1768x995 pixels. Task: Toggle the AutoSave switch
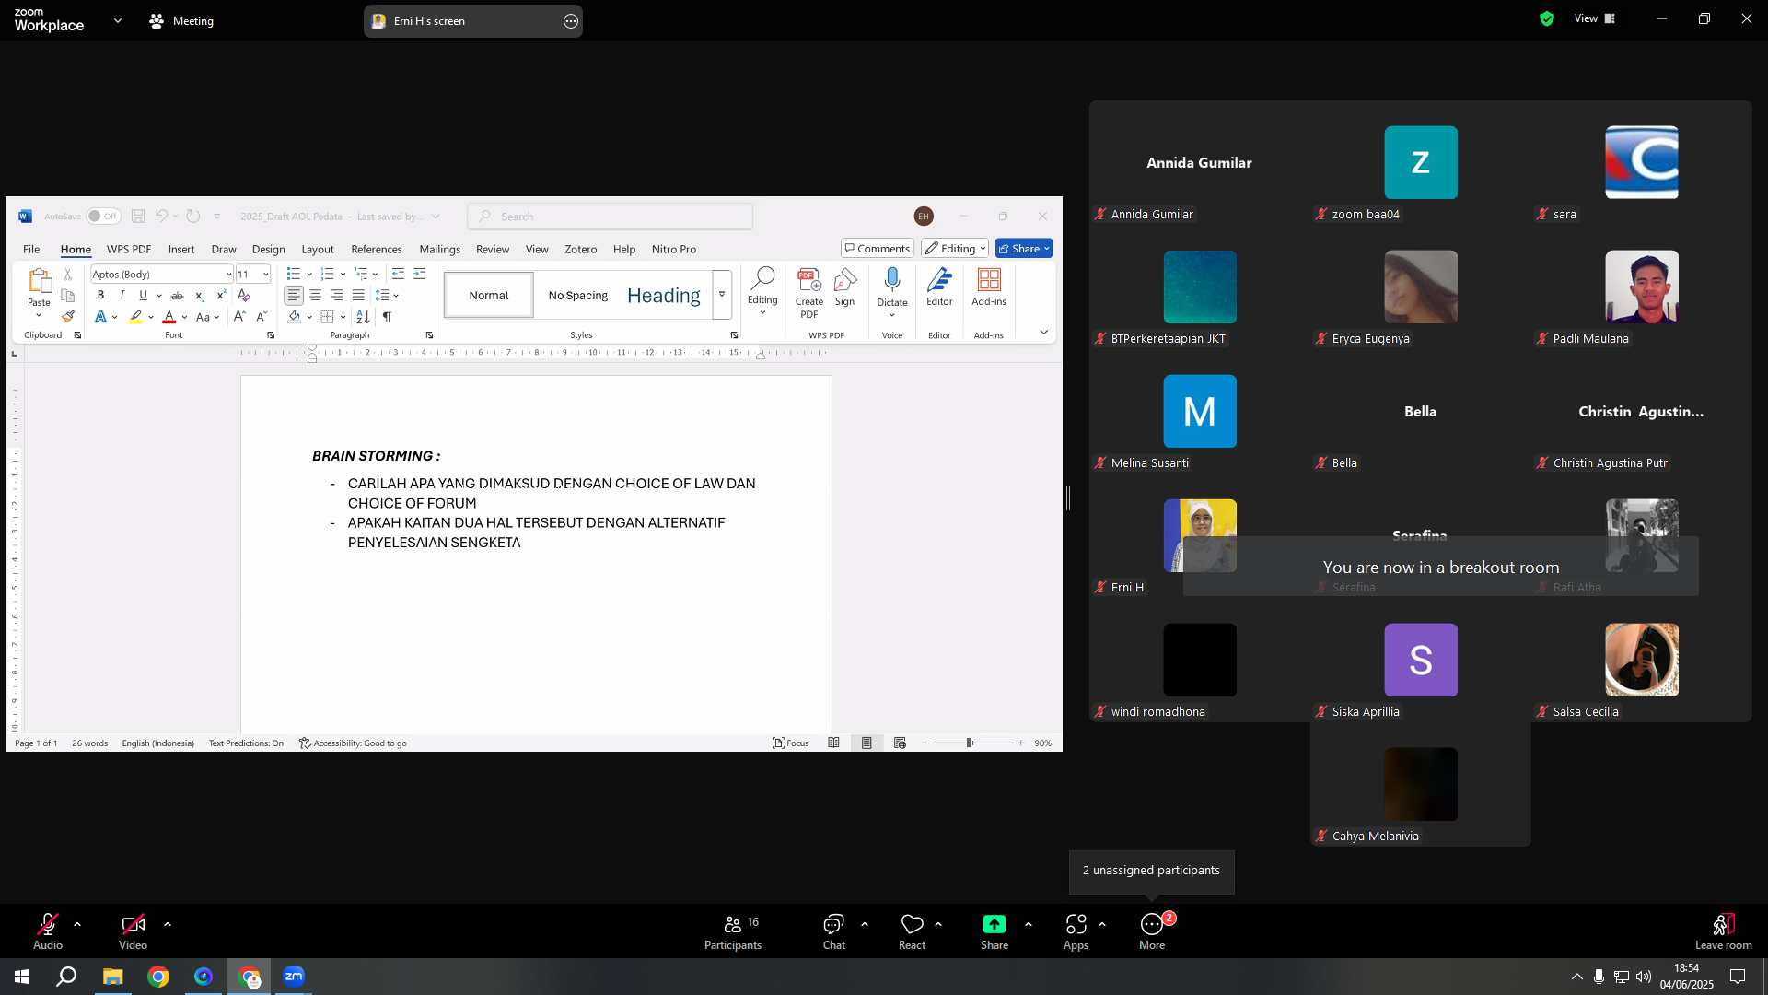coord(103,217)
